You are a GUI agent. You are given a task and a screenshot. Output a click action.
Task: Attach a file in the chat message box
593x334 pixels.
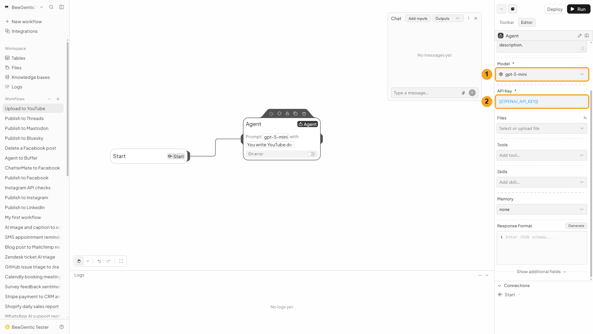463,93
